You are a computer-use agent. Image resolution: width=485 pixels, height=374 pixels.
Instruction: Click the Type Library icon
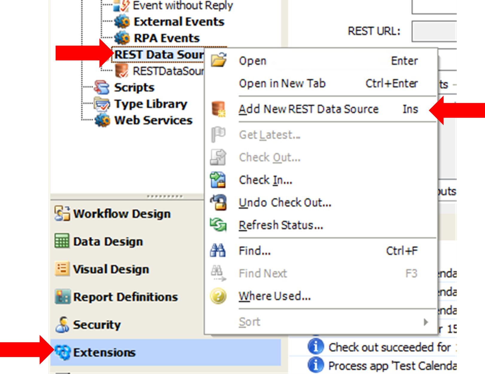(x=101, y=104)
